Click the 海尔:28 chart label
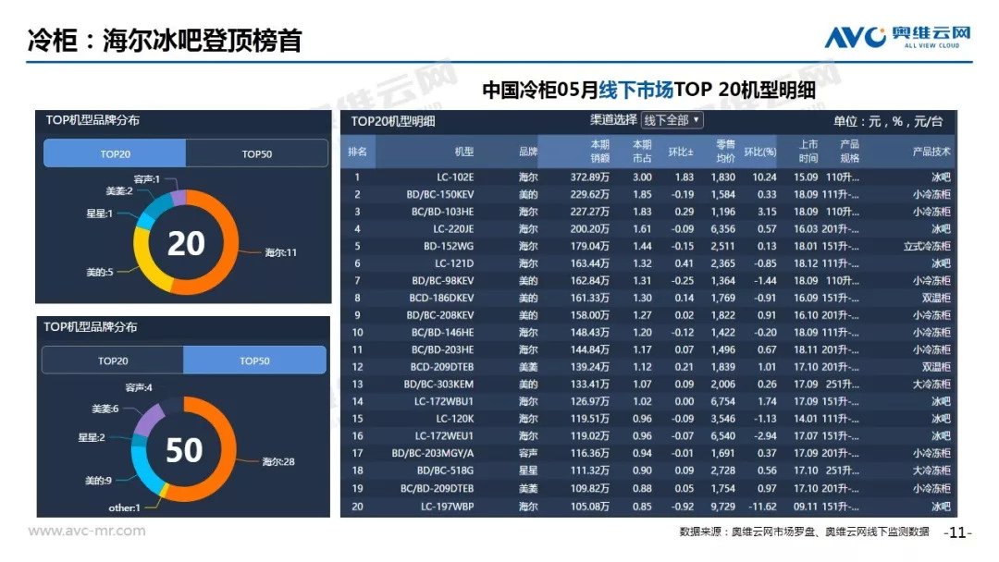The height and width of the screenshot is (562, 999). click(278, 461)
